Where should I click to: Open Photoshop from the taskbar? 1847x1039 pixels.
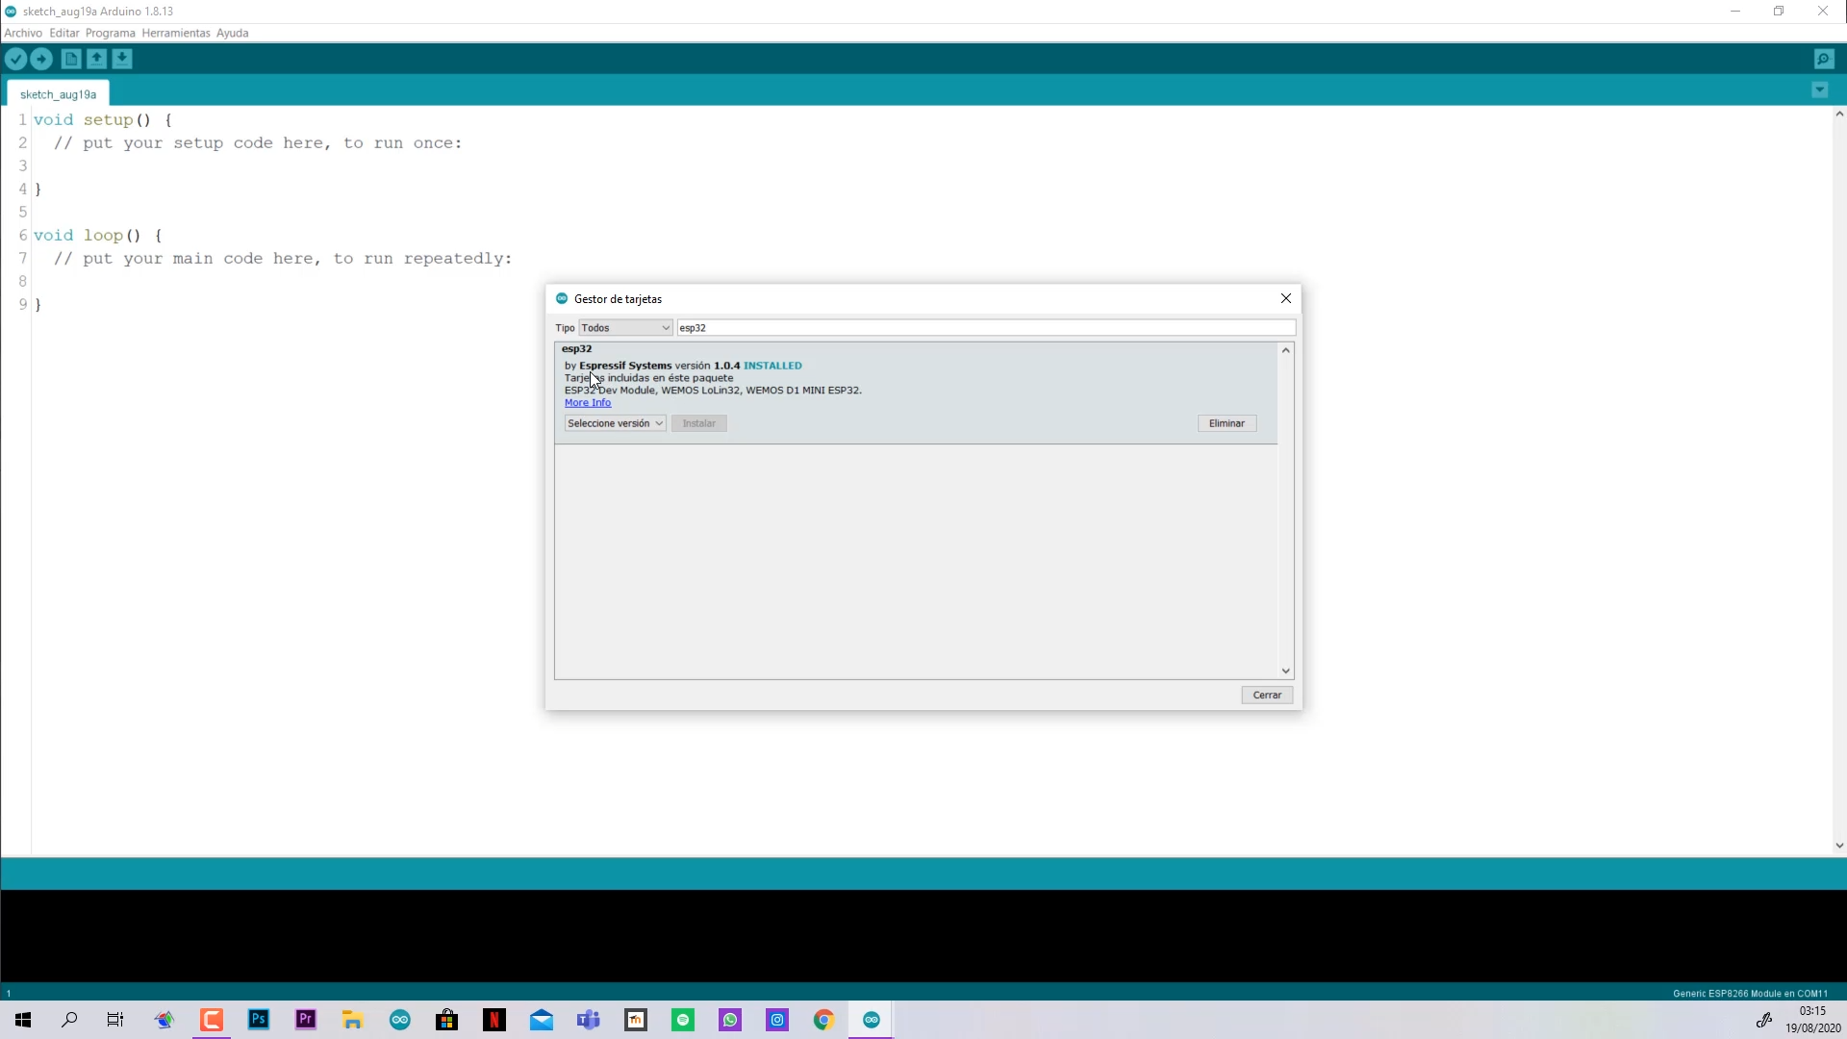259,1020
